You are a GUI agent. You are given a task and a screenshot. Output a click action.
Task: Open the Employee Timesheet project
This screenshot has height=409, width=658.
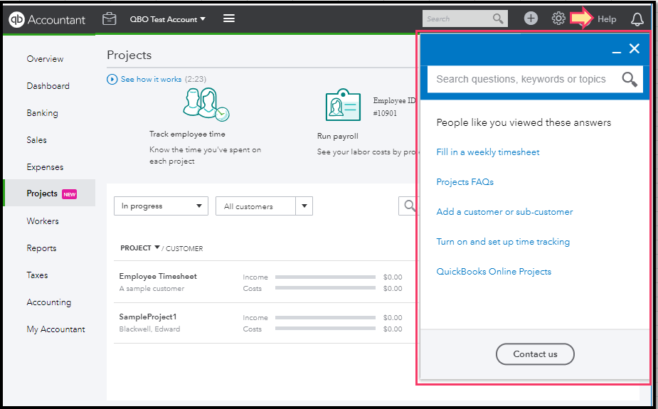coord(158,276)
